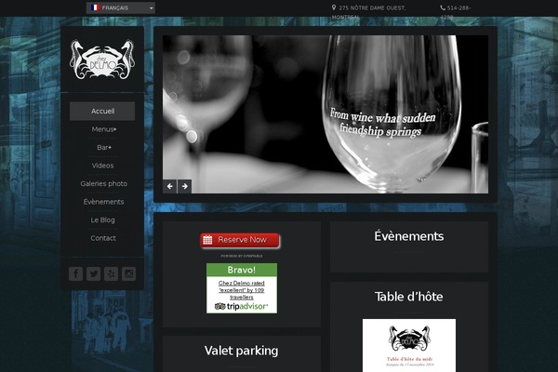The height and width of the screenshot is (372, 558).
Task: Open the Français language dropdown
Action: [121, 7]
